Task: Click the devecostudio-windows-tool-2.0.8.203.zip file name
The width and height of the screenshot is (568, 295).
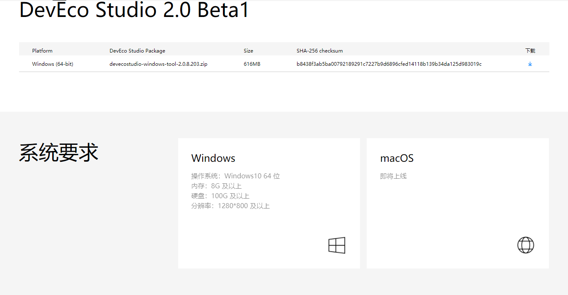Action: (158, 64)
